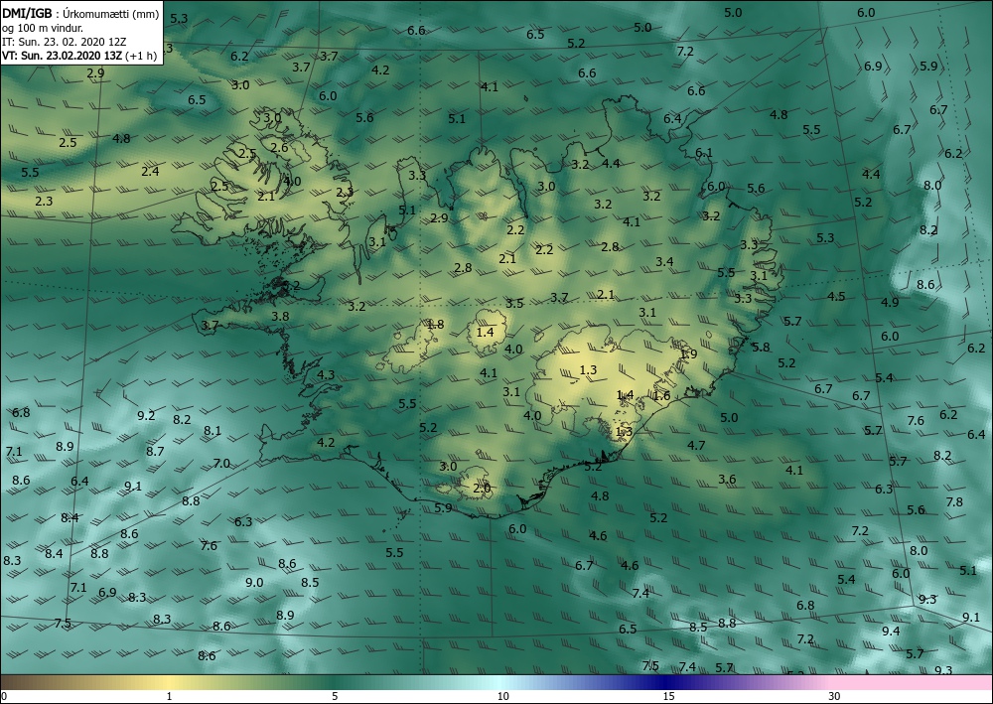Click the 9.0 map value
The height and width of the screenshot is (704, 993).
tap(254, 583)
